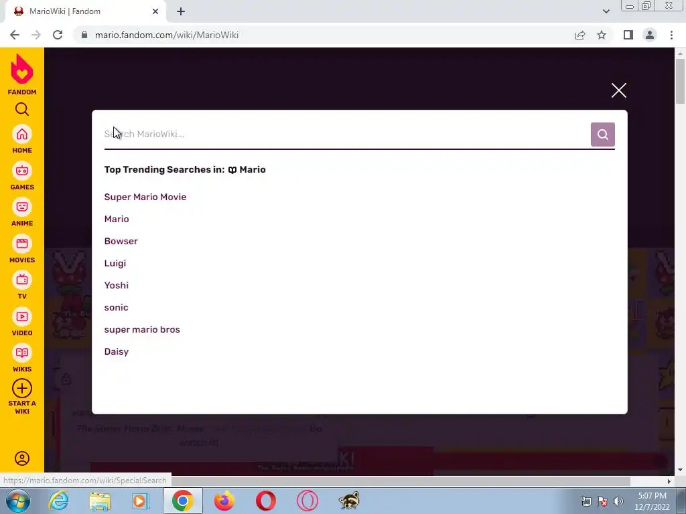Viewport: 686px width, 514px height.
Task: Select trending search super mario bros
Action: 142,329
